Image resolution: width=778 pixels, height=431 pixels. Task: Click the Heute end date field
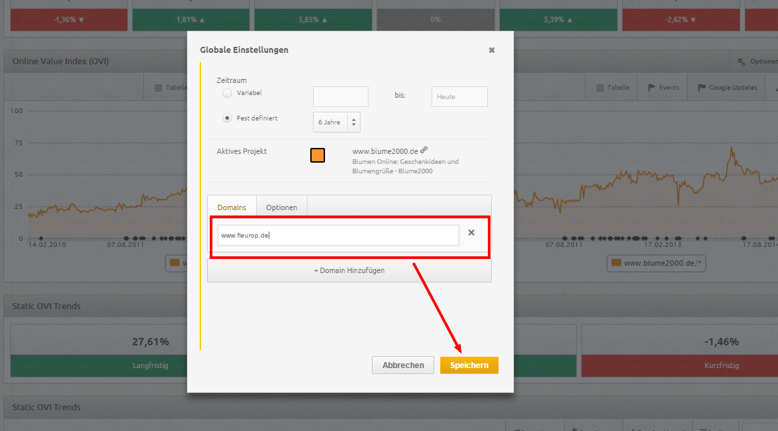point(459,96)
